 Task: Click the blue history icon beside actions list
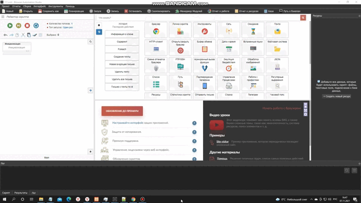(99, 32)
